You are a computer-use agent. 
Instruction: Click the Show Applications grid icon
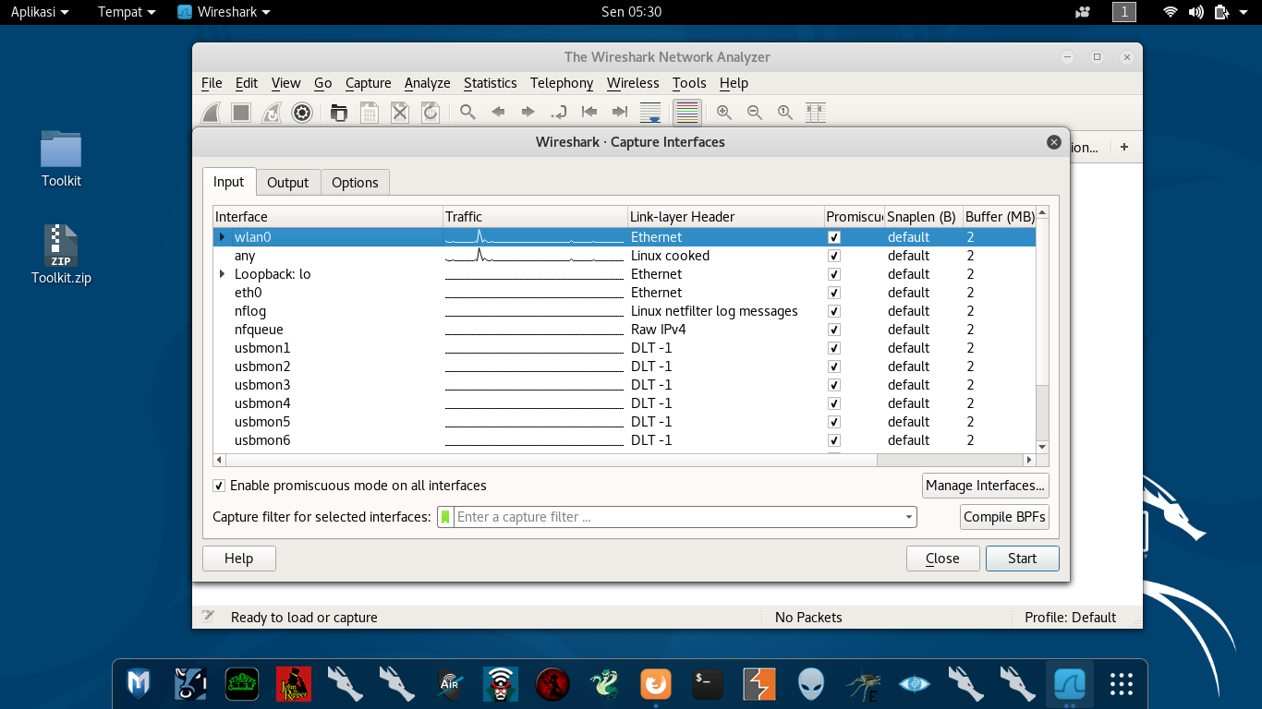click(1122, 683)
